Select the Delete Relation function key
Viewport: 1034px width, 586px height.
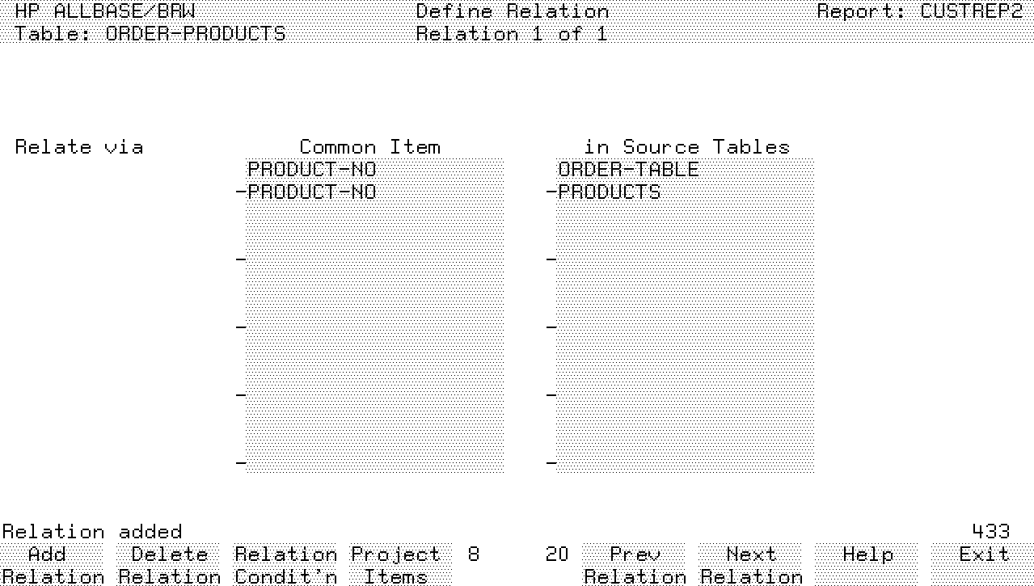(x=169, y=565)
